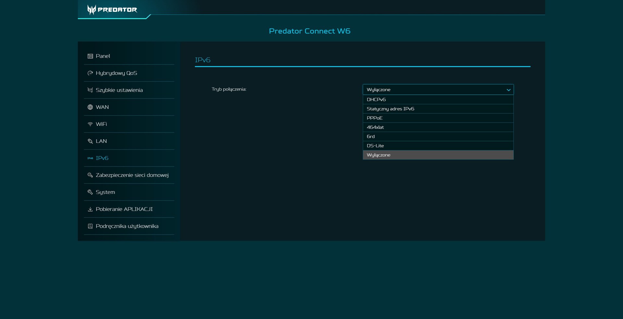The image size is (623, 319).
Task: Choose Statyczny adres IPv6 option
Action: [438, 109]
